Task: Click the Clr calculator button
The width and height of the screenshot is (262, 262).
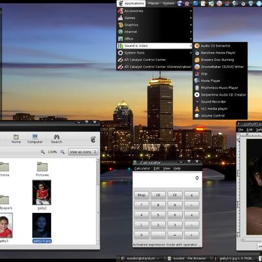Action: point(175,195)
